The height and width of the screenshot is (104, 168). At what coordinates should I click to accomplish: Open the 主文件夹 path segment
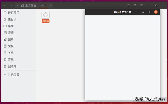coord(29,6)
